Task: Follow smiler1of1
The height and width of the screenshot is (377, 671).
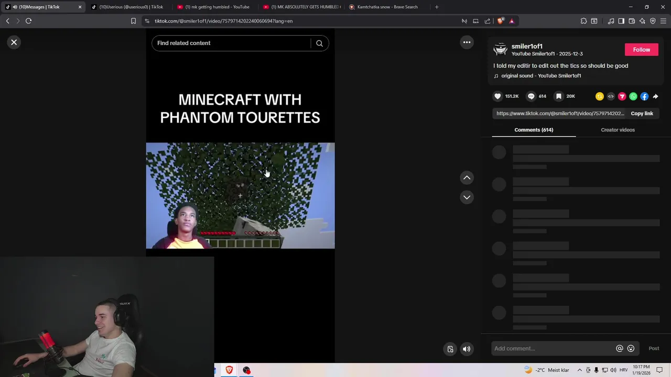Action: [641, 50]
